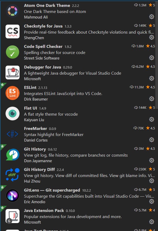Click the recommended star badge on ESLint

pos(2,85)
